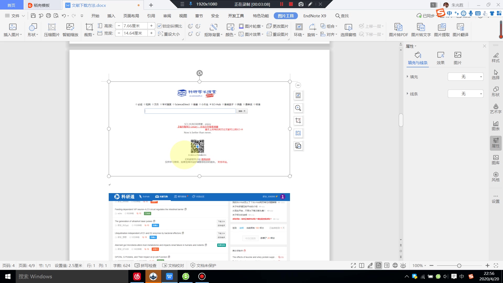Click the crop floating icon beside the image
The width and height of the screenshot is (503, 283).
pos(298,121)
